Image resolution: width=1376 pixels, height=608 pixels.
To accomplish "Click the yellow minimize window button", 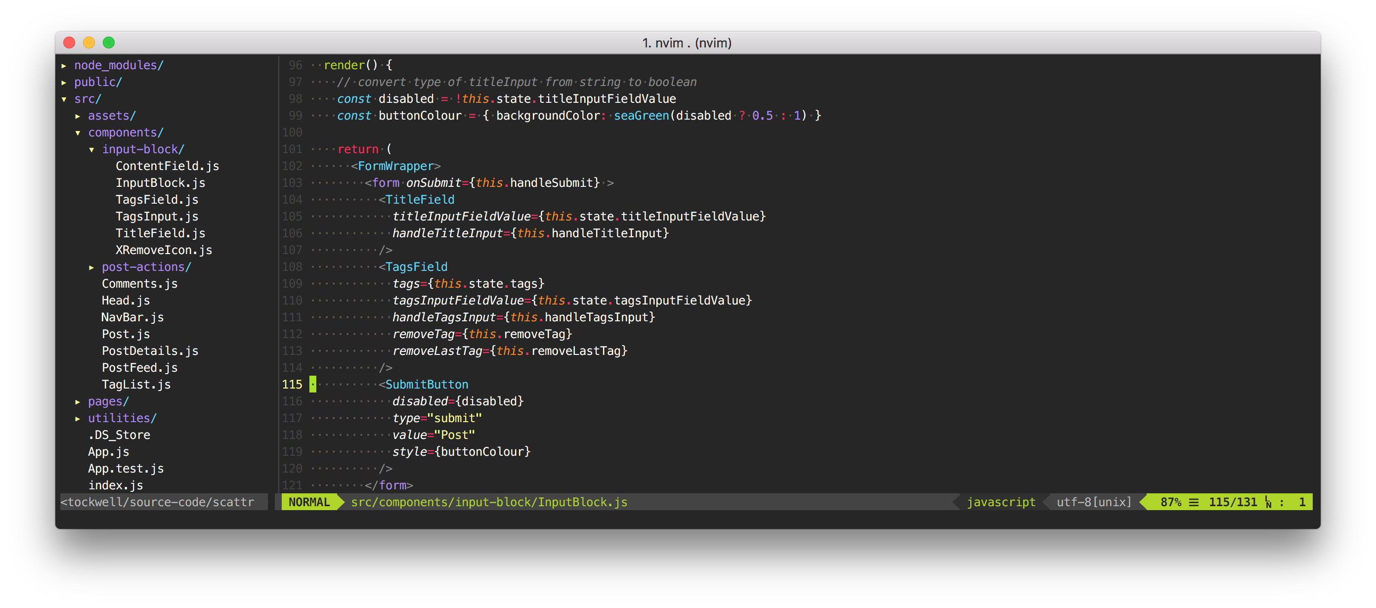I will 88,43.
